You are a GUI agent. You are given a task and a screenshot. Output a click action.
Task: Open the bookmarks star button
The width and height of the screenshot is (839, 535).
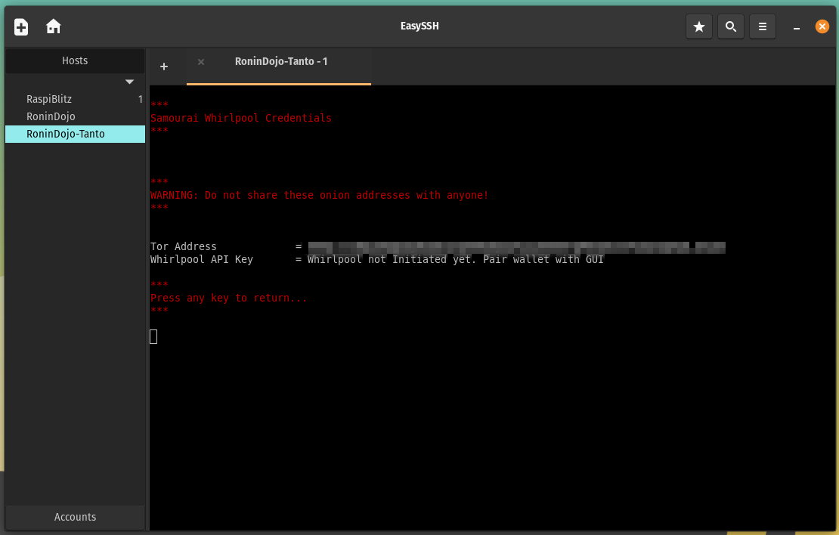(x=699, y=26)
